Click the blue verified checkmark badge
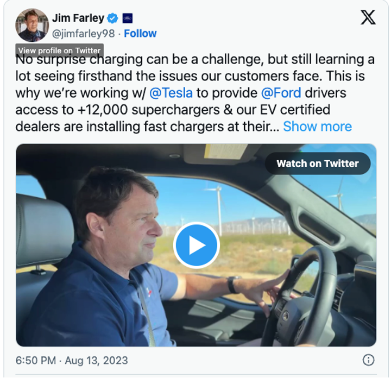This screenshot has width=391, height=378. tap(112, 18)
